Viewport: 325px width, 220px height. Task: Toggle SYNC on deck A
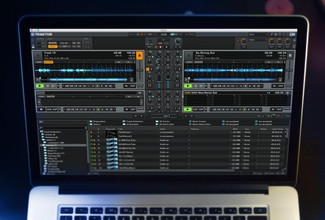click(39, 62)
